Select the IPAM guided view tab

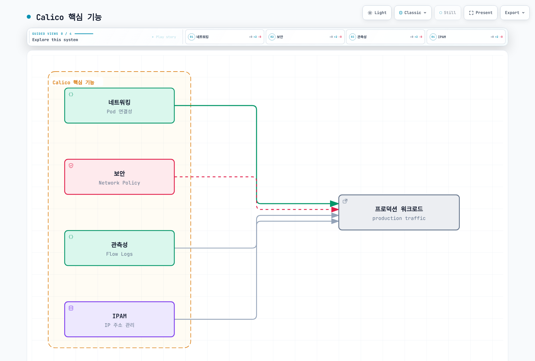tap(466, 37)
